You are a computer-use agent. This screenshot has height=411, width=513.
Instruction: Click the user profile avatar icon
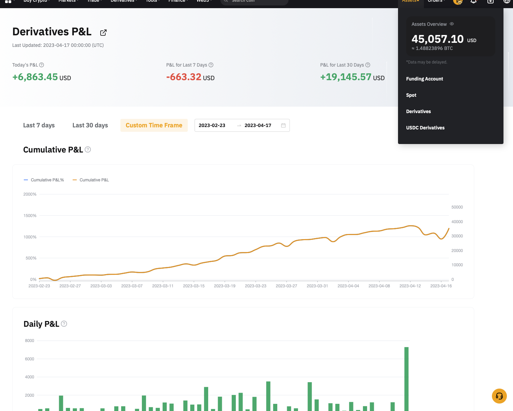point(458,1)
